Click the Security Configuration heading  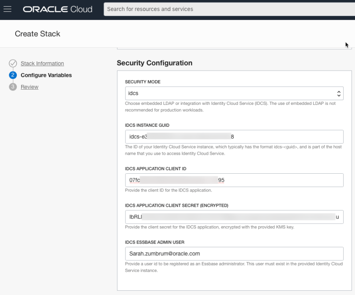(154, 63)
